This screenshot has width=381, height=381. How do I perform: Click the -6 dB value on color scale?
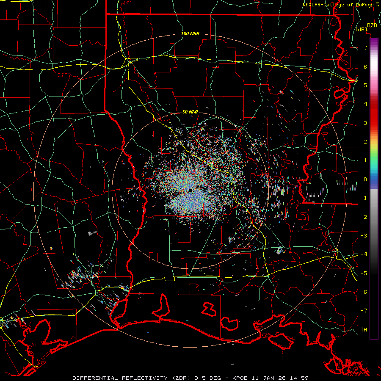(x=364, y=292)
